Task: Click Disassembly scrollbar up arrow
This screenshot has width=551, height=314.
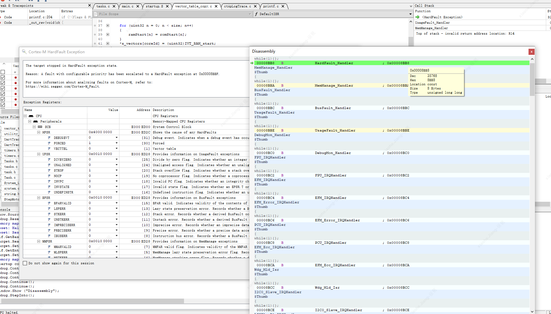Action: coord(532,59)
